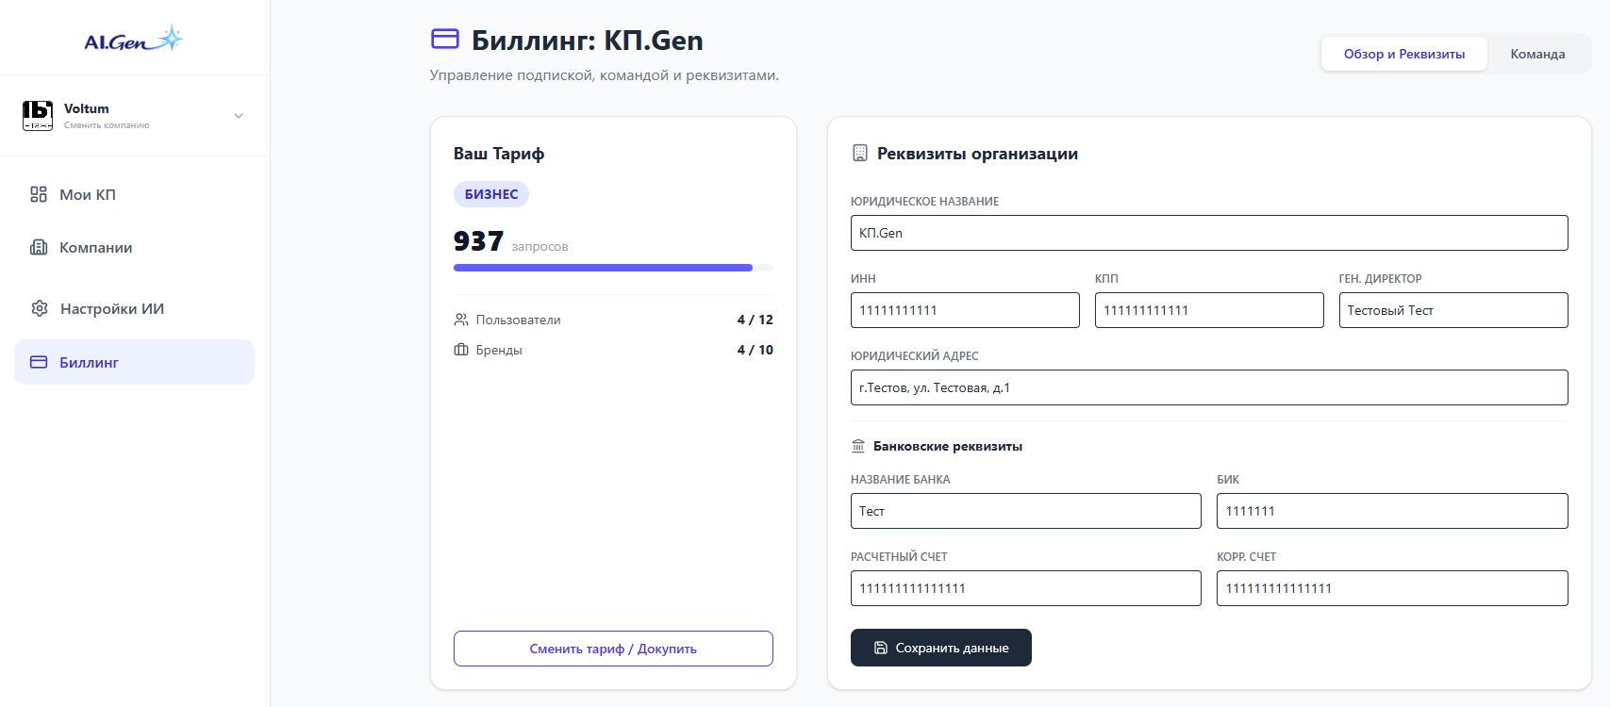Click the Сохранить данные button

(941, 648)
